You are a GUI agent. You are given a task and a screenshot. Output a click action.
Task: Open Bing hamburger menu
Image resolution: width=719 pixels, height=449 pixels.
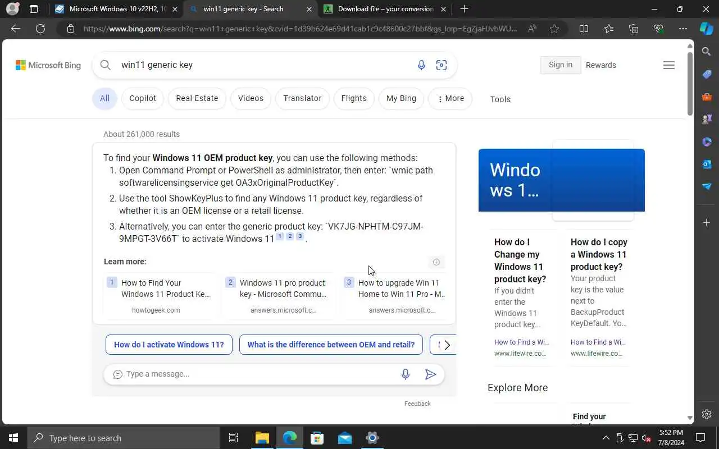(668, 65)
